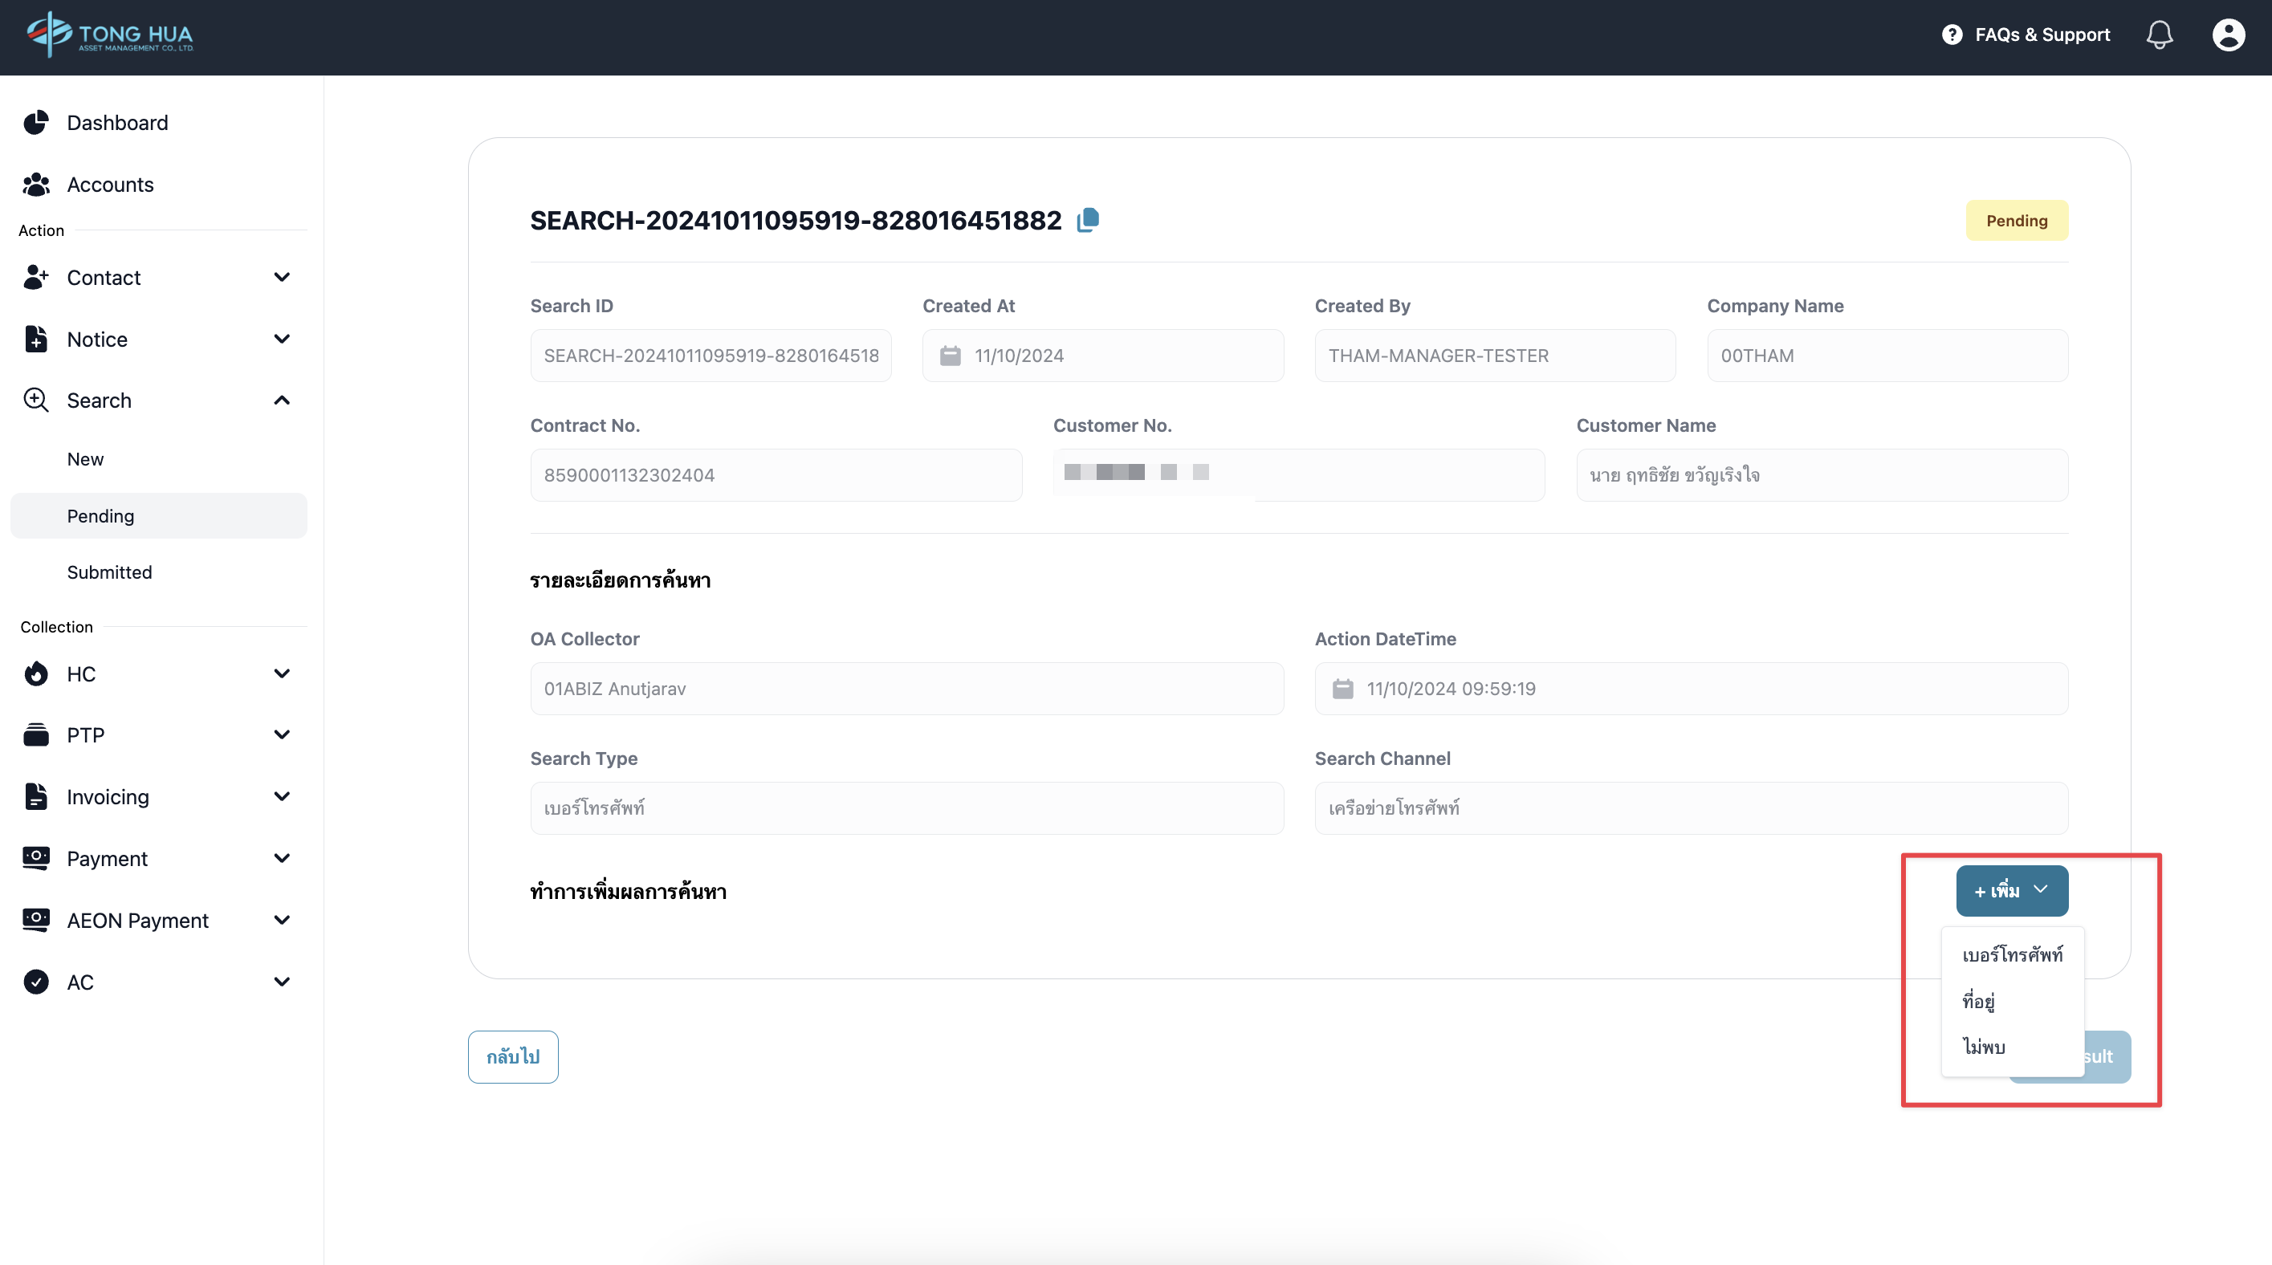Select ไม่พบ from the add menu
Screen dimensions: 2272x1265
point(1984,1047)
